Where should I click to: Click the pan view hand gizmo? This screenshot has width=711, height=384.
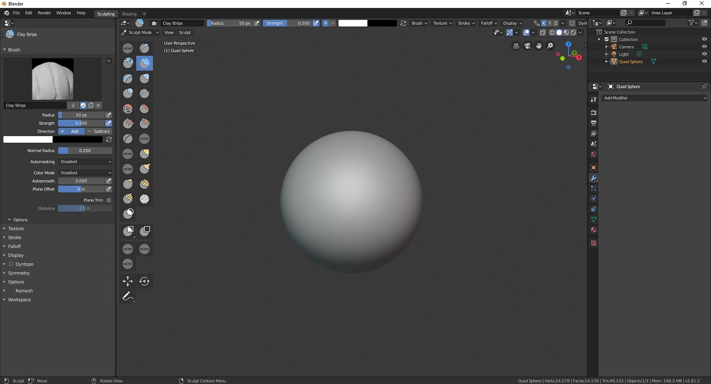pyautogui.click(x=538, y=46)
